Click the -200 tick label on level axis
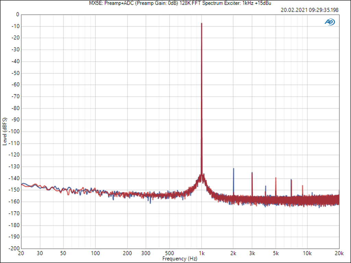The width and height of the screenshot is (351, 263). coord(14,248)
